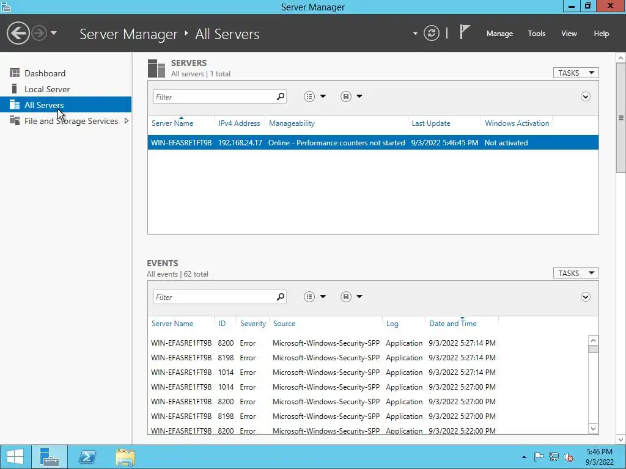Expand the File and Storage Services arrow
The width and height of the screenshot is (626, 469).
(127, 121)
